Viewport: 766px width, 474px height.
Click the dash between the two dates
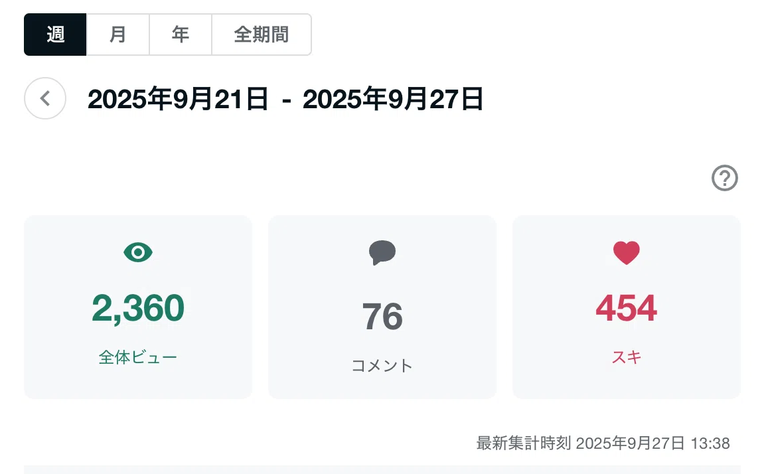pos(286,101)
